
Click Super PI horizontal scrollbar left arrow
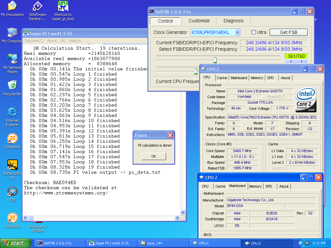(25, 218)
